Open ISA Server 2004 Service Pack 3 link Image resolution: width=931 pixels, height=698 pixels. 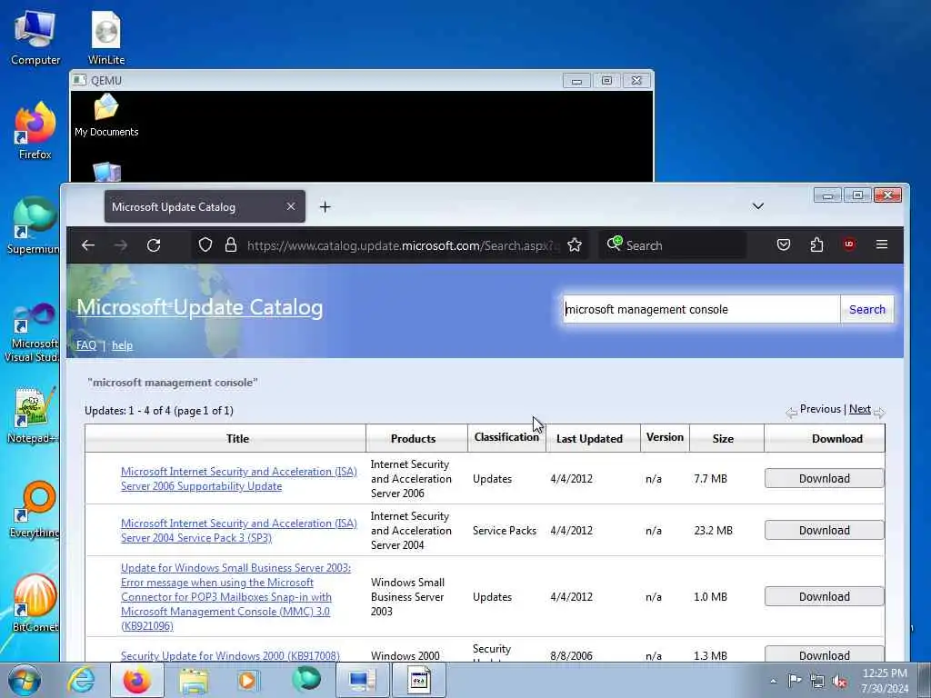point(239,531)
